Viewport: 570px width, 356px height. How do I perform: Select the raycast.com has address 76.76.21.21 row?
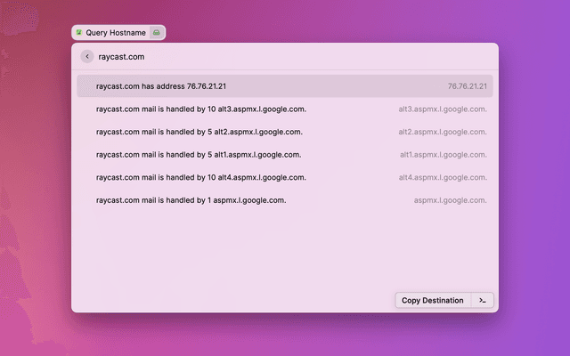coord(267,86)
